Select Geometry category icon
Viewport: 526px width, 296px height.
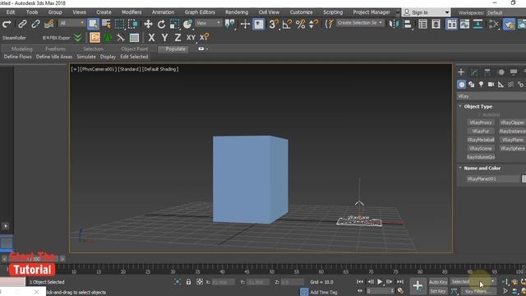coord(462,85)
